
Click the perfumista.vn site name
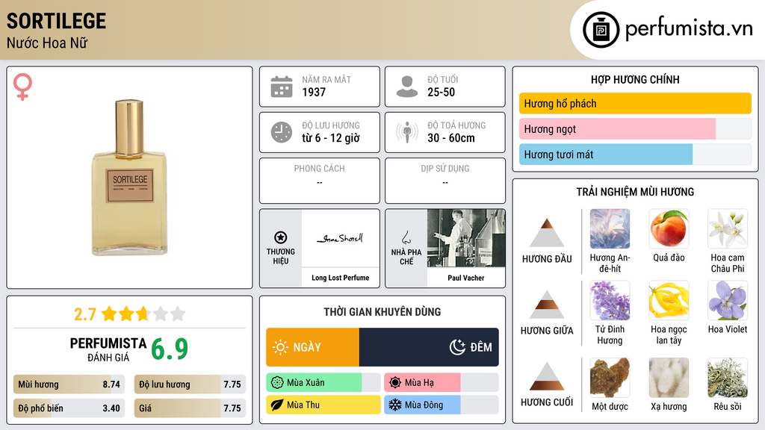tap(689, 29)
